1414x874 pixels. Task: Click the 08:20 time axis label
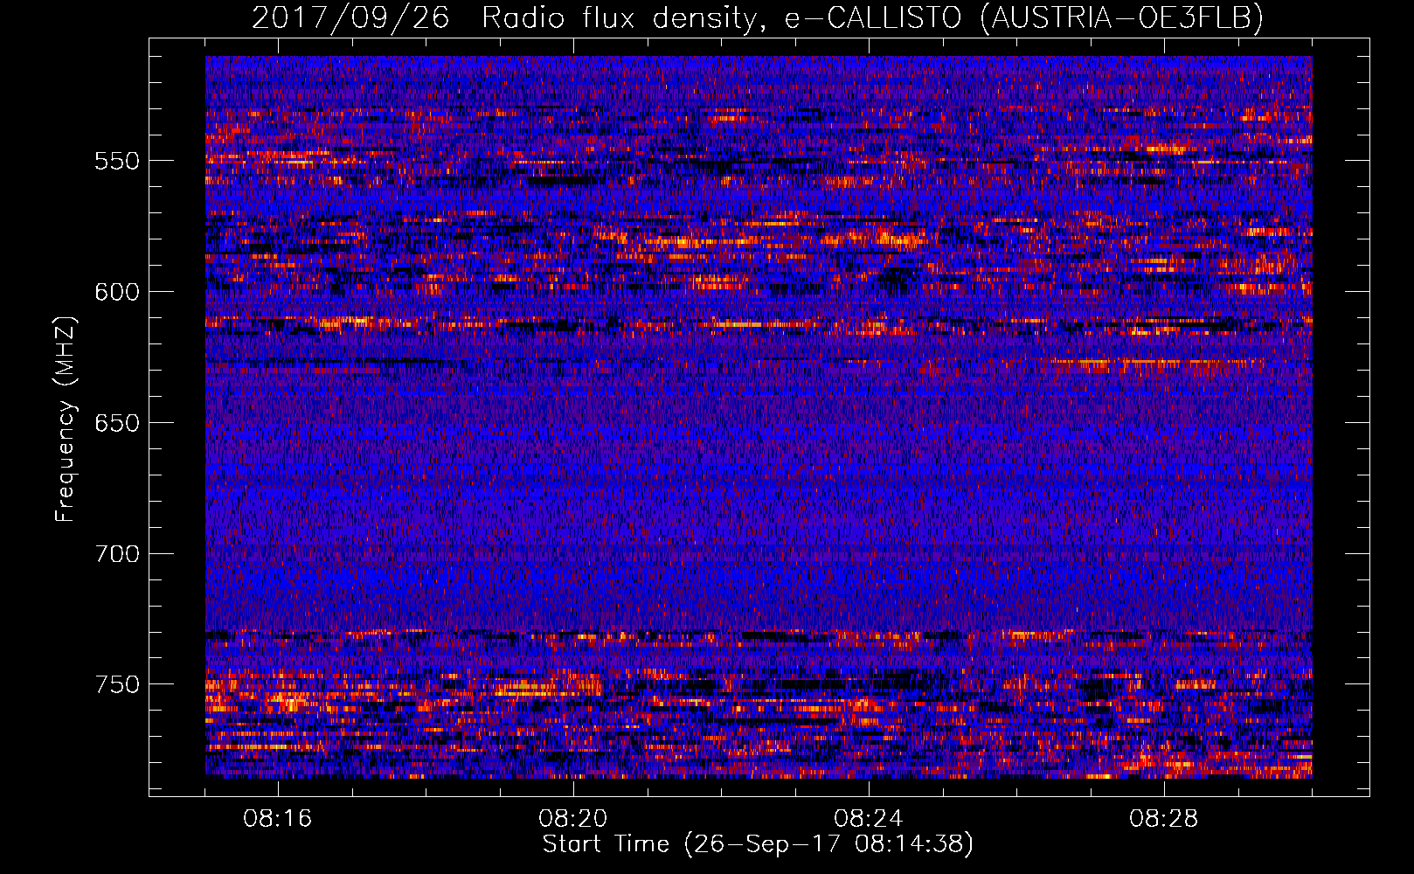[x=573, y=819]
